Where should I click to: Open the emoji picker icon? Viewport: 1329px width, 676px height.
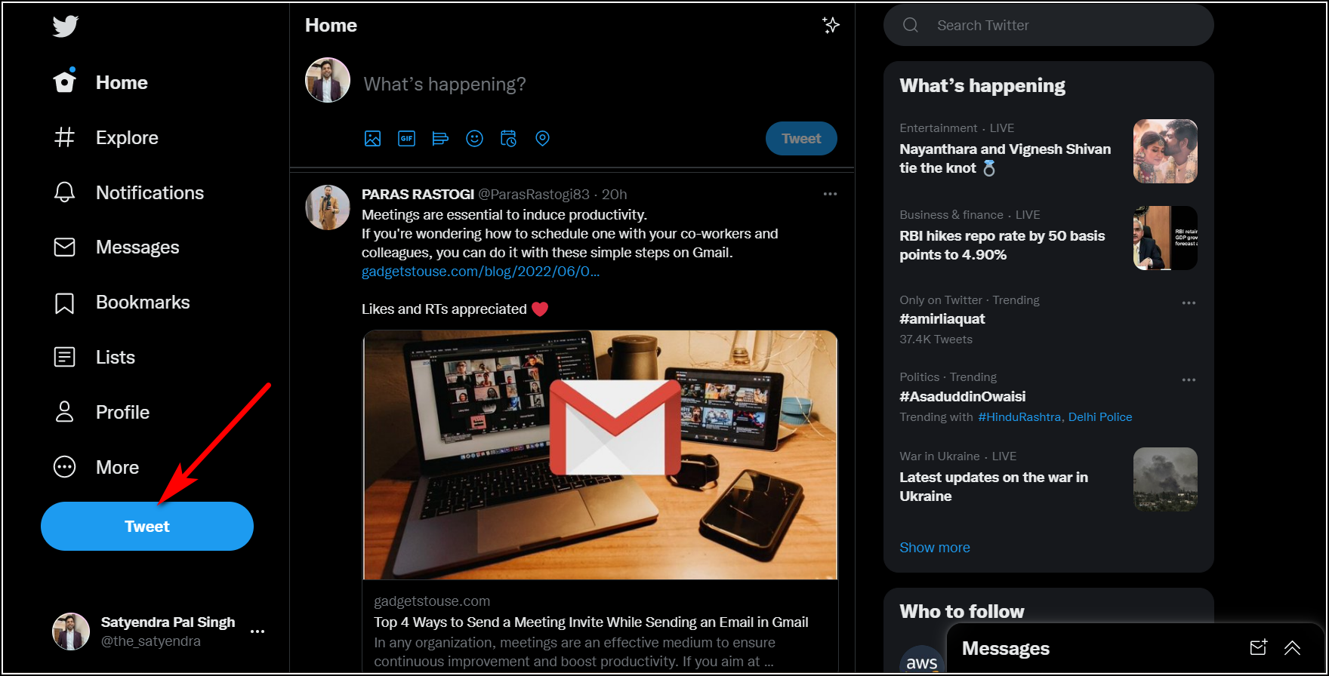pyautogui.click(x=474, y=139)
